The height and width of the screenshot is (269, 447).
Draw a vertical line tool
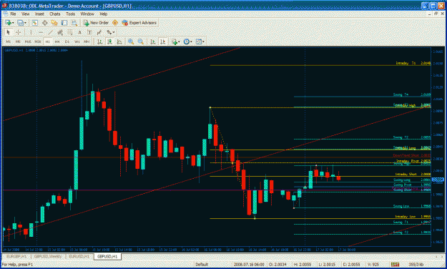31,32
